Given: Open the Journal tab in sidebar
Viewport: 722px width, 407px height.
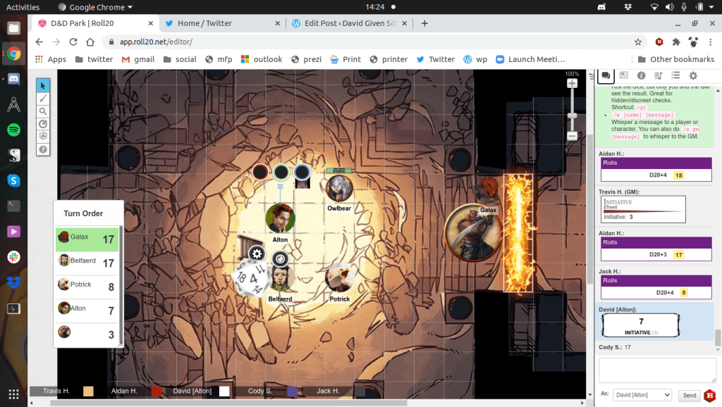Looking at the screenshot, I should 623,75.
